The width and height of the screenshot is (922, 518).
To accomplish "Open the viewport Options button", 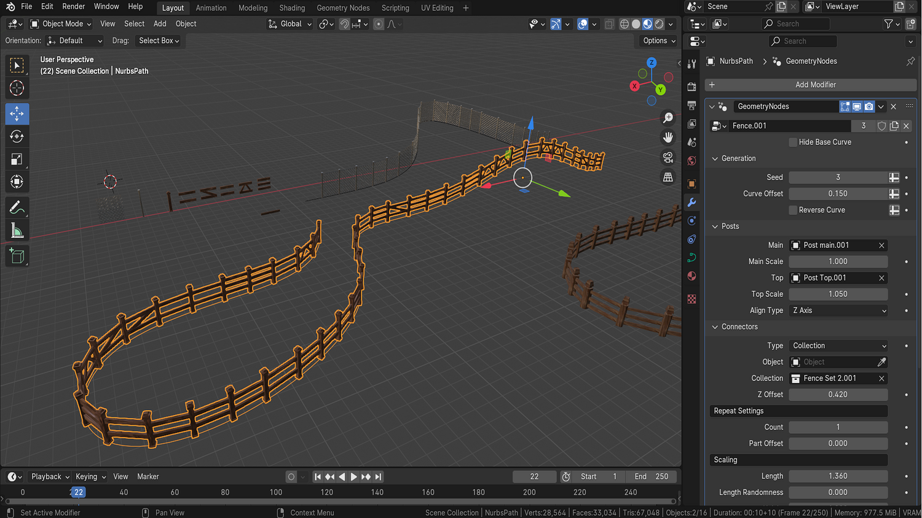I will (x=659, y=41).
